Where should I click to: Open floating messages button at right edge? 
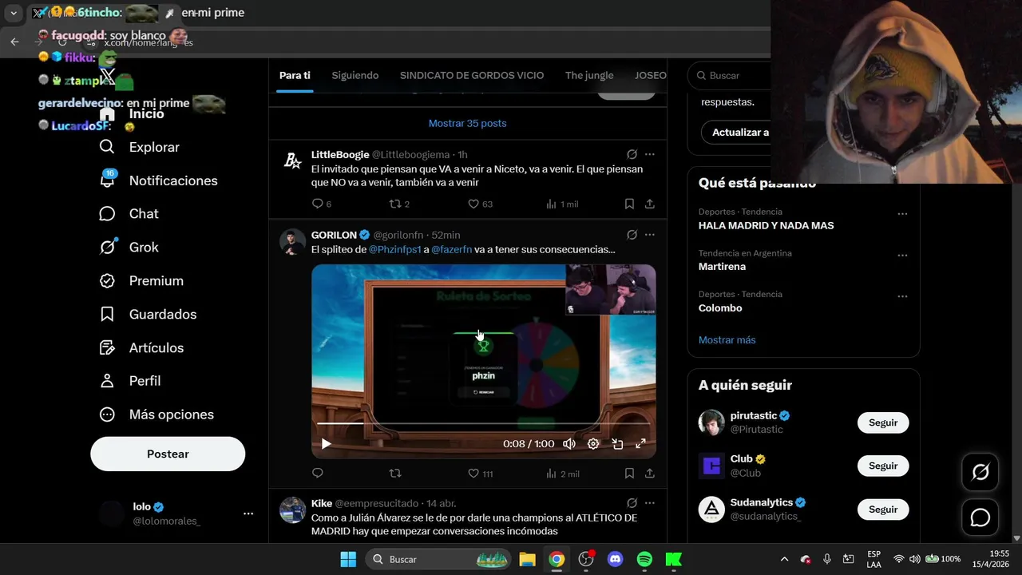[x=980, y=517]
